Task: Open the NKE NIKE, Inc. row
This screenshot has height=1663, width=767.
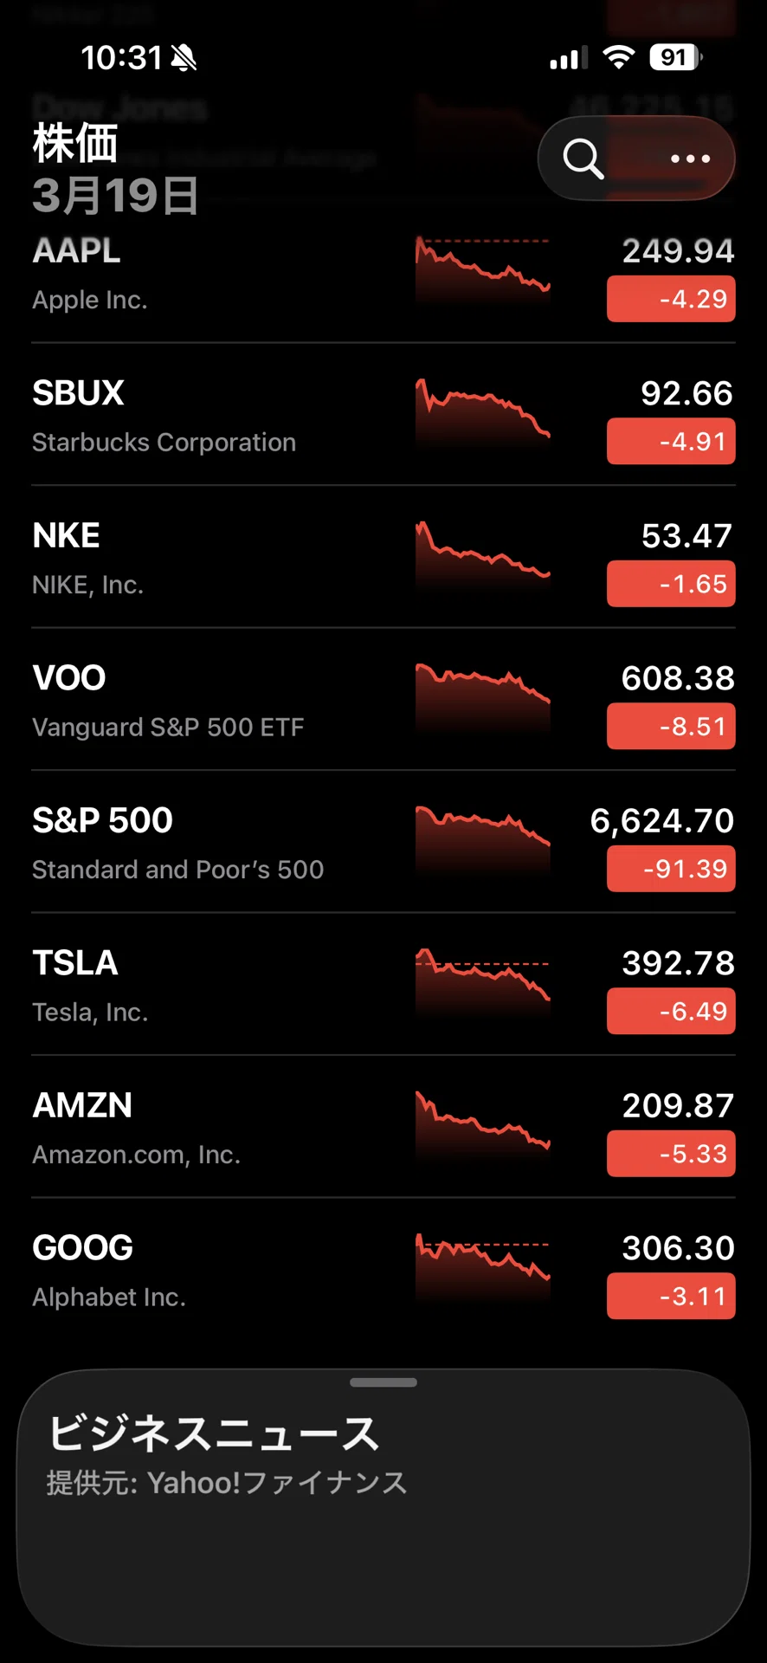Action: click(x=383, y=557)
